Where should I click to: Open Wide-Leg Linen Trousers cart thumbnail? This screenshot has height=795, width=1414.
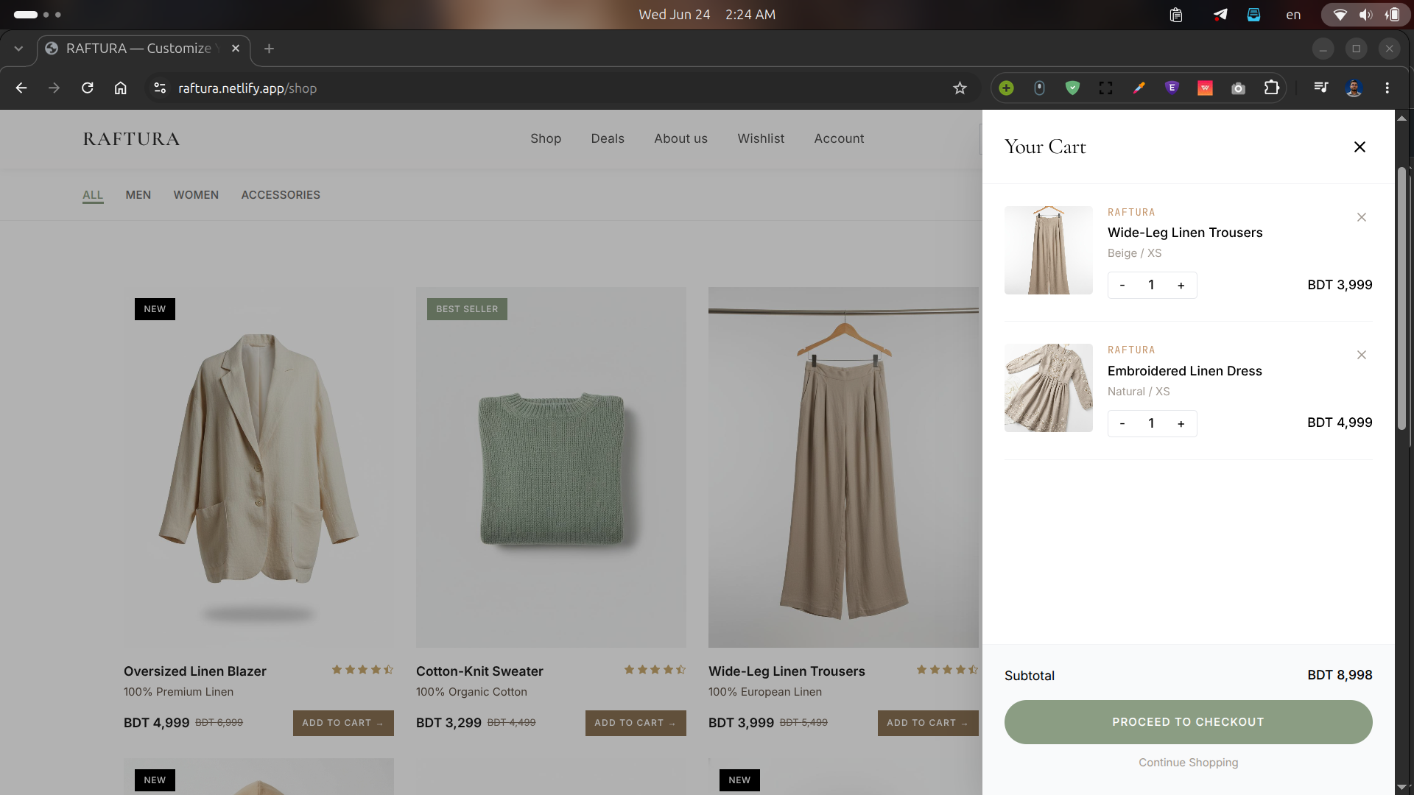click(1049, 250)
